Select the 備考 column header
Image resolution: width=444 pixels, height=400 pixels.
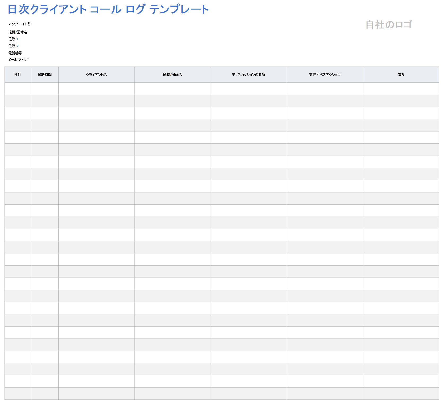pos(401,75)
